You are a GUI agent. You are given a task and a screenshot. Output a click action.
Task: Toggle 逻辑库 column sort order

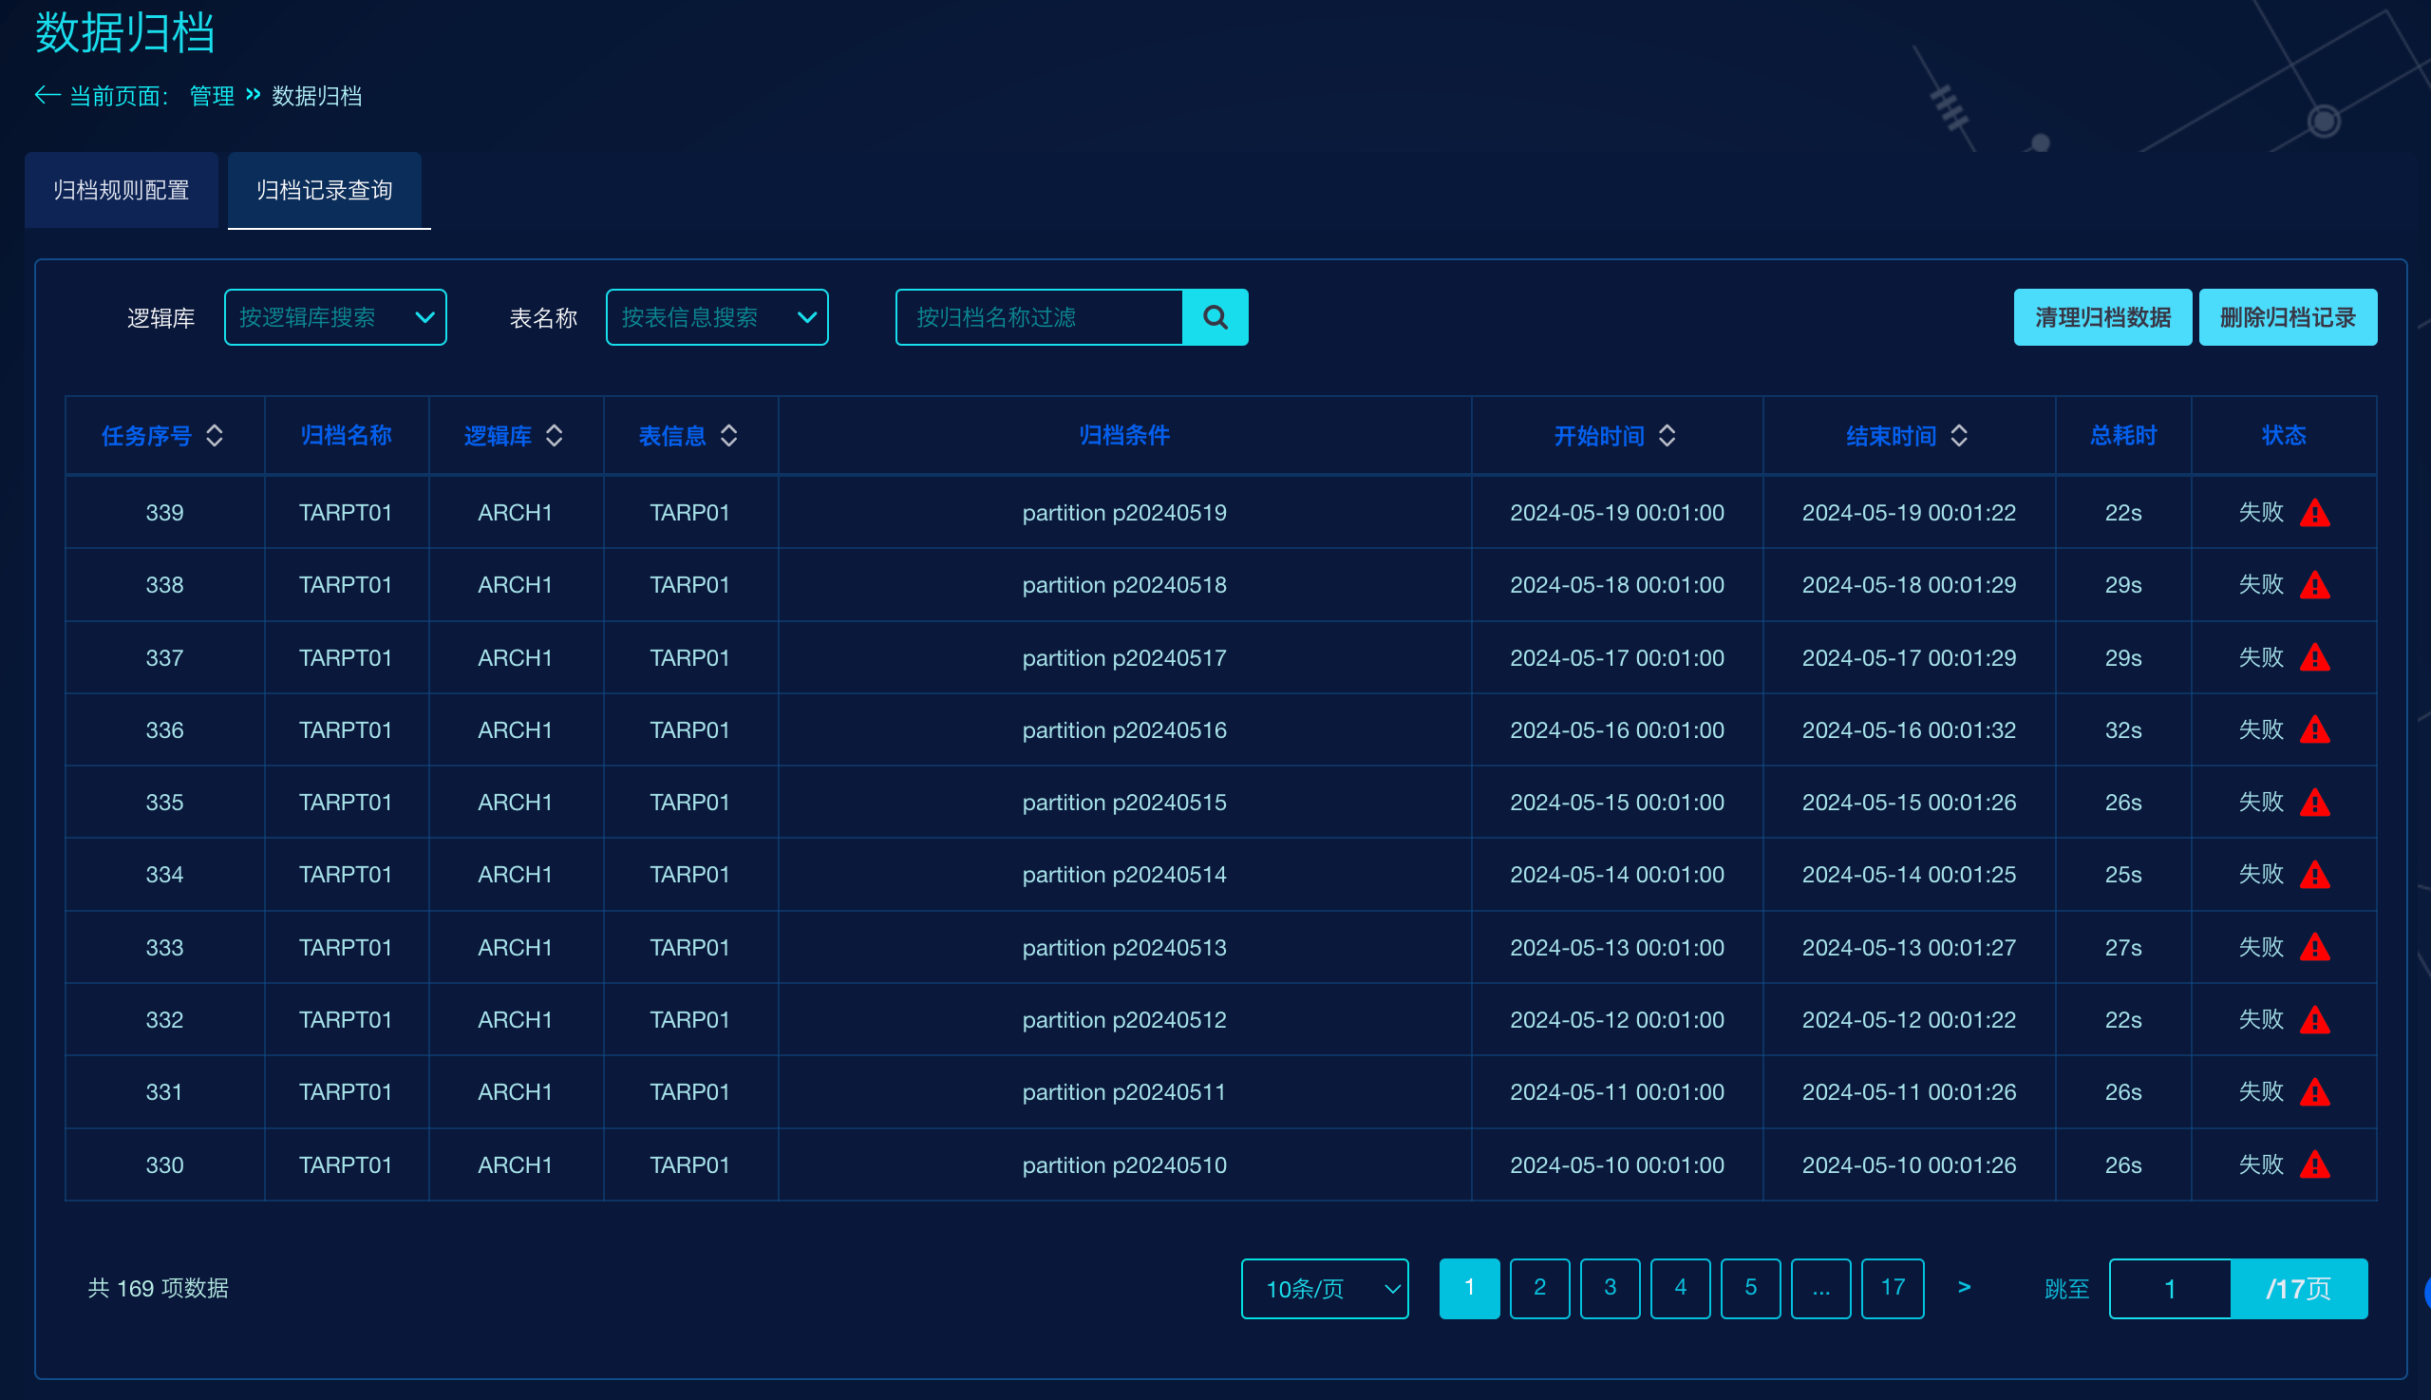554,436
